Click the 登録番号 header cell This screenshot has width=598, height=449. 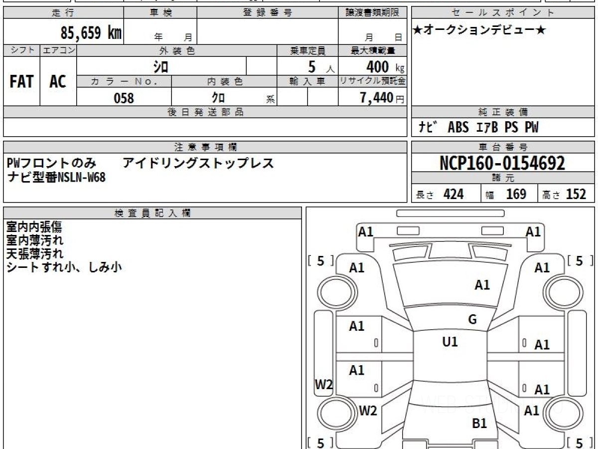[268, 13]
